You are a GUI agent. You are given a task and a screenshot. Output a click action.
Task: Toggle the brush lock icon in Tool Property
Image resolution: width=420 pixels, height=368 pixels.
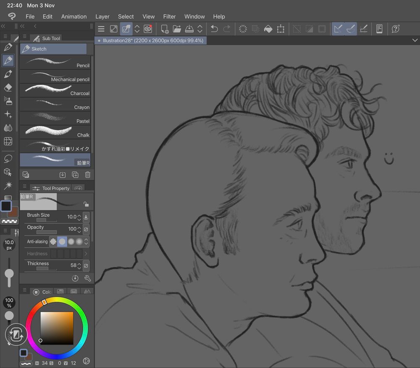(86, 204)
